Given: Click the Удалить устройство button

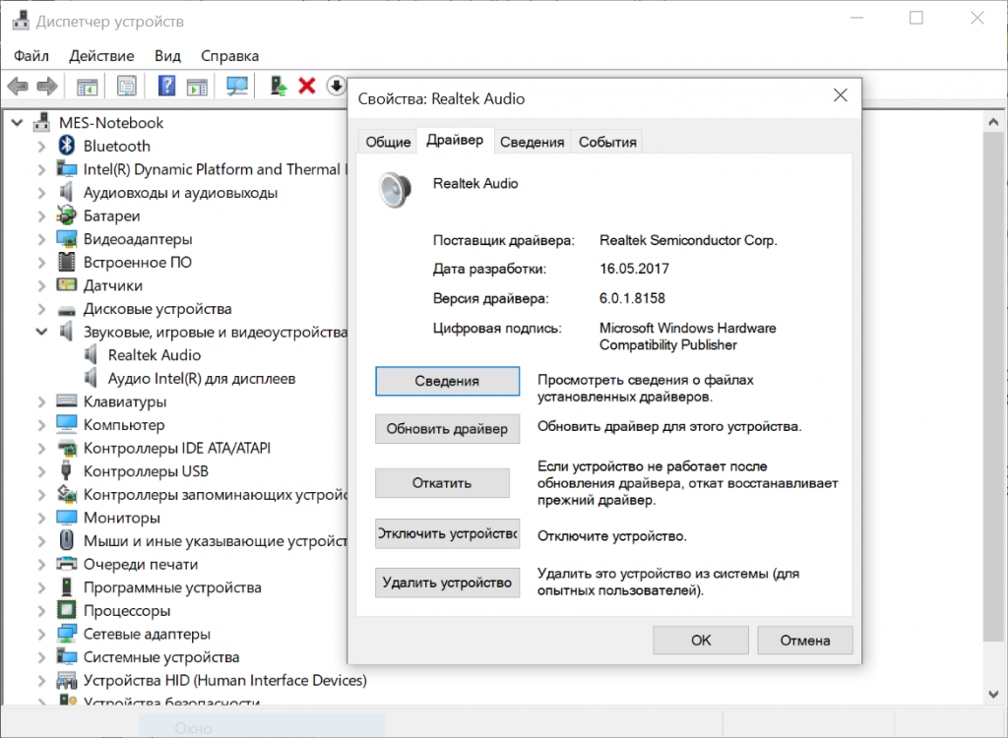Looking at the screenshot, I should pyautogui.click(x=448, y=583).
